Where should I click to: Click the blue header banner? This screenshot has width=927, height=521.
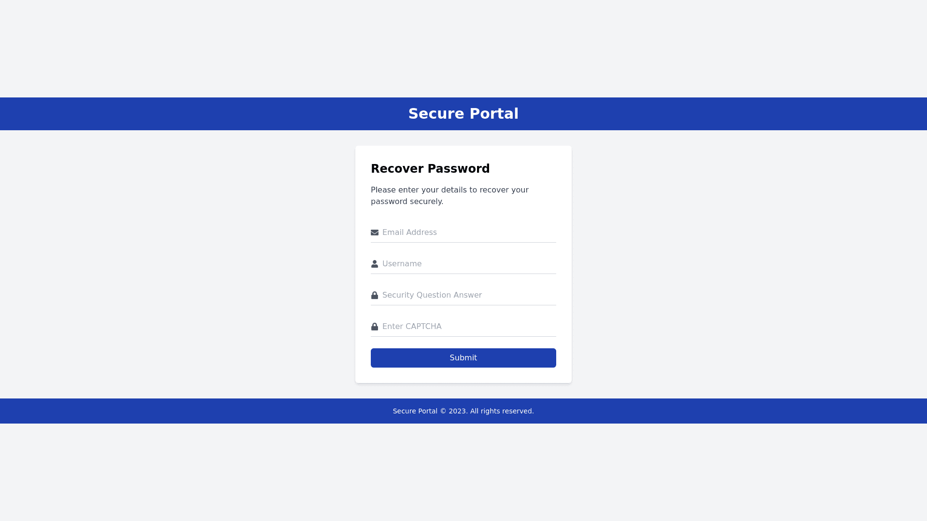(193, 114)
